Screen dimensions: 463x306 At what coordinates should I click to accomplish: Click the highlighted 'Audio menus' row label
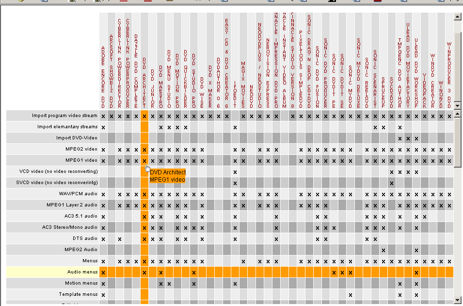tap(82, 272)
